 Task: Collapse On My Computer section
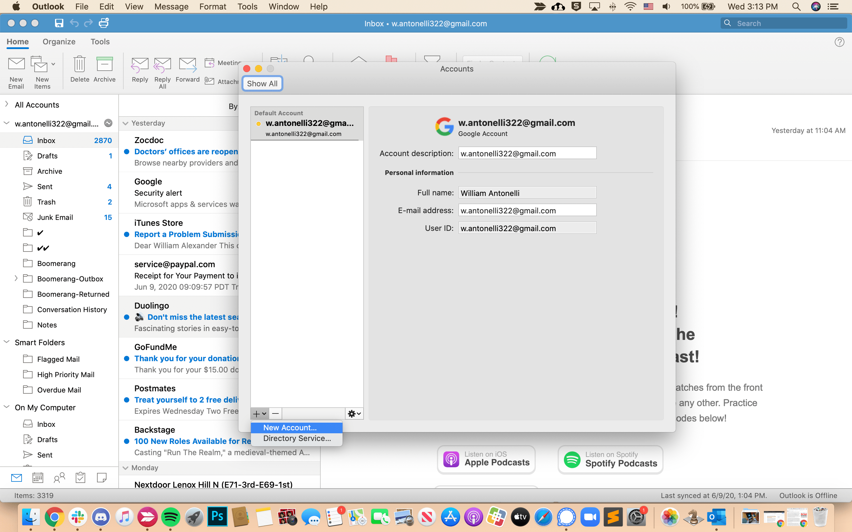(x=6, y=407)
